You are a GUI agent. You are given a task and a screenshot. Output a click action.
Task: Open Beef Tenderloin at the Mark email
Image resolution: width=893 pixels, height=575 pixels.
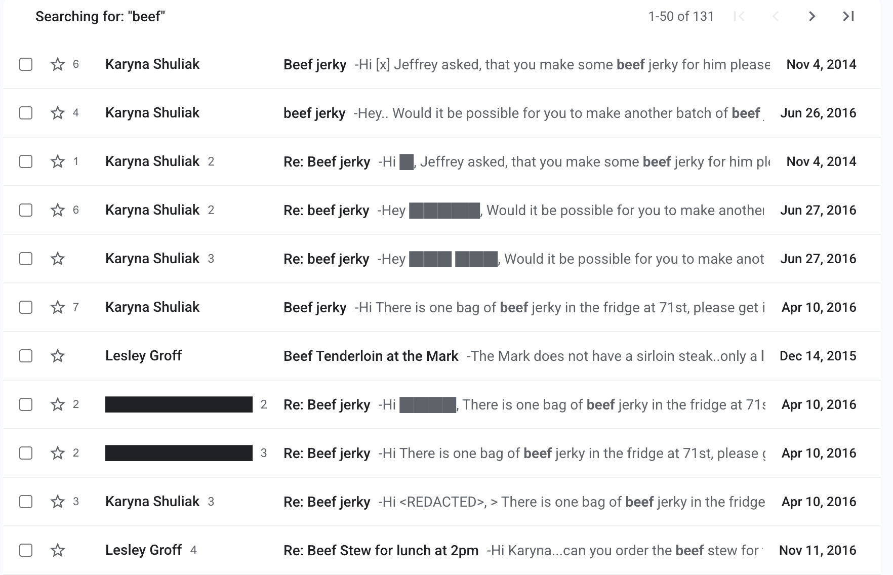pyautogui.click(x=371, y=356)
